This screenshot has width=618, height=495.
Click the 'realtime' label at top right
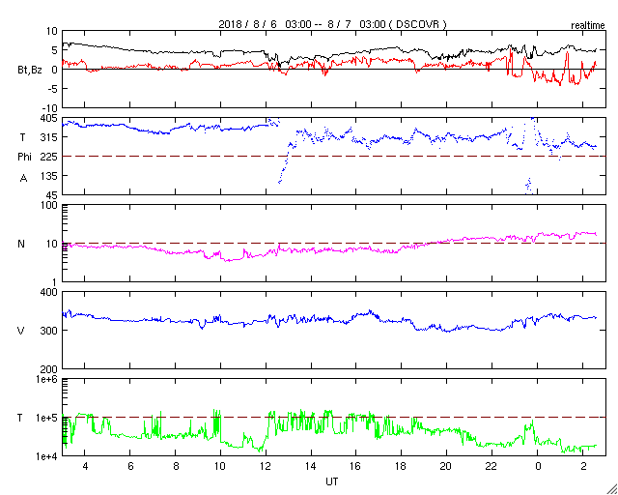click(x=588, y=26)
